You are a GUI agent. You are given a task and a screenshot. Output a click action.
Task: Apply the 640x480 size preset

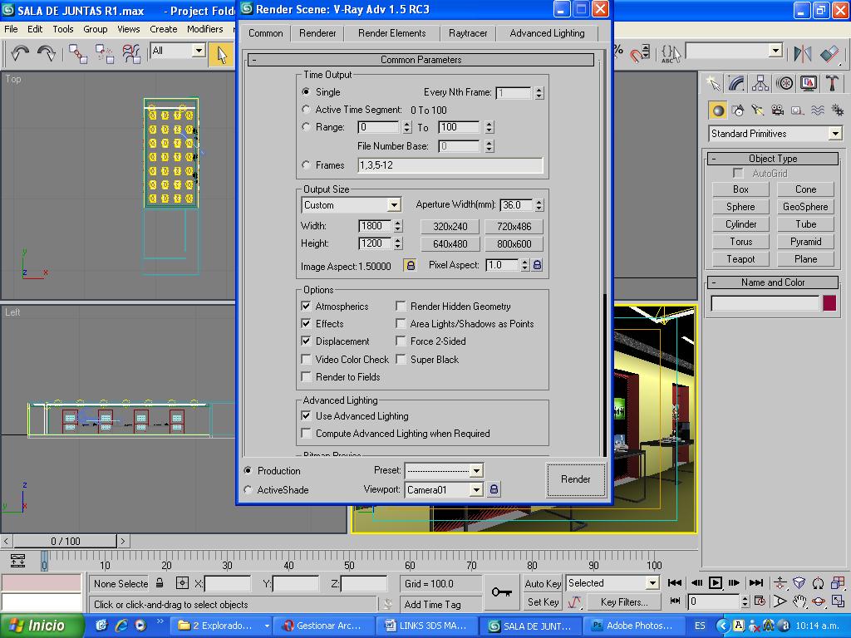click(450, 244)
